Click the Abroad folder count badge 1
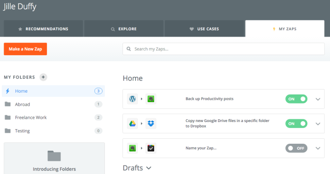 click(x=98, y=104)
